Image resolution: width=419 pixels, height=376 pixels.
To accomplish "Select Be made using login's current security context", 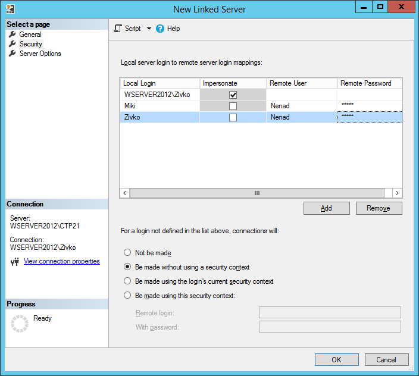I will coord(127,281).
